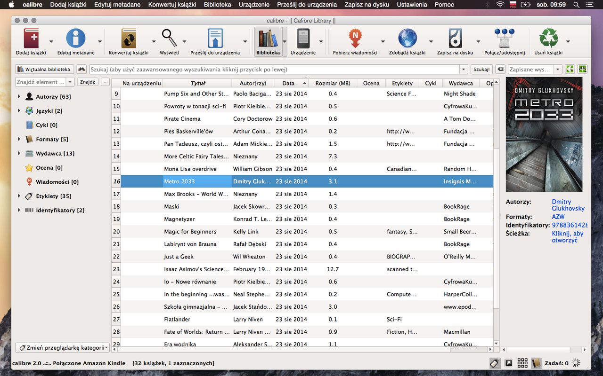Click the collapse-all minus button beside Znajdź
Viewport: 603px width, 376px height.
tap(105, 82)
